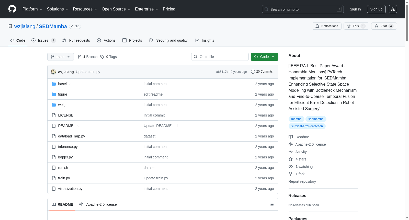Click the README.md file icon
This screenshot has height=220, width=409.
[54, 126]
